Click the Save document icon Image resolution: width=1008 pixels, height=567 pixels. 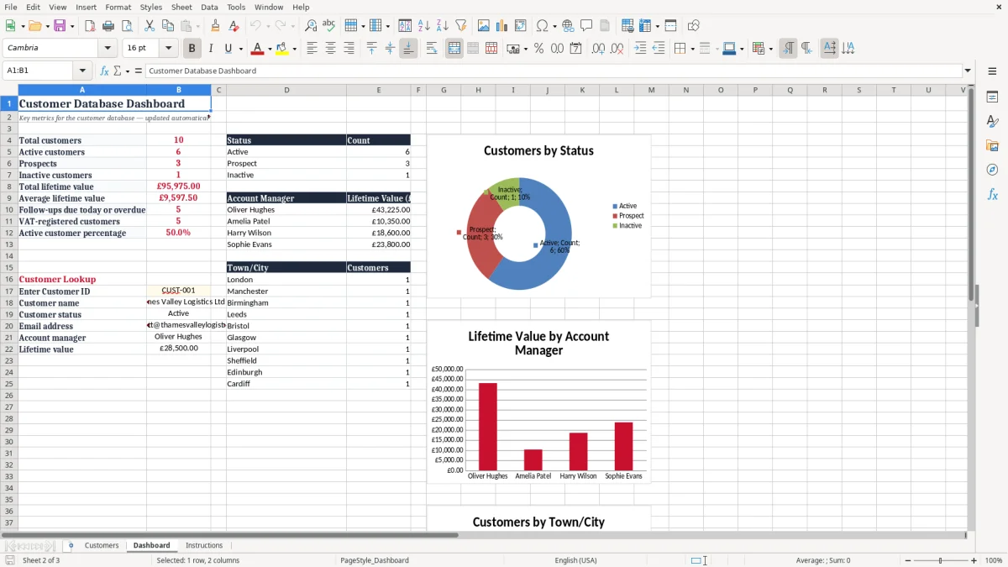point(59,26)
